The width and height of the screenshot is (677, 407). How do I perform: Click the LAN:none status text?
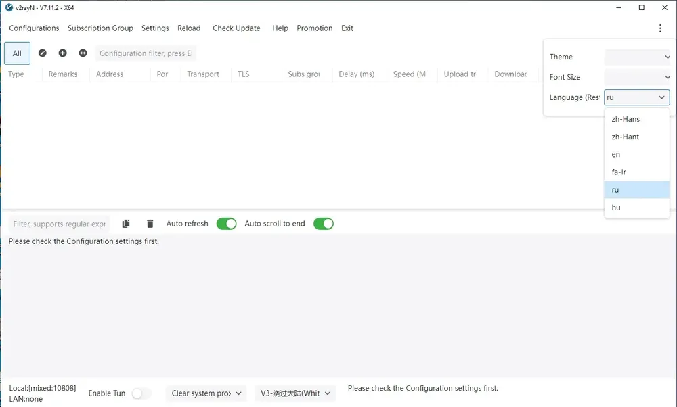point(26,399)
